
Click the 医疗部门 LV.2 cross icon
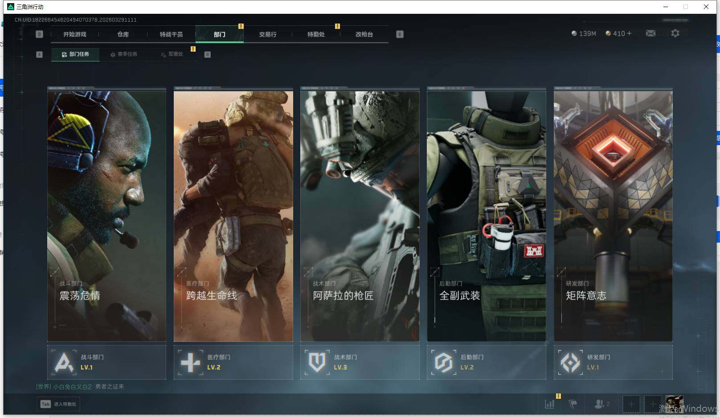pyautogui.click(x=190, y=362)
